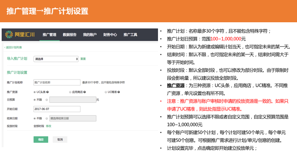
Task: Click the 推广计划设置 section heading
Action: pyautogui.click(x=17, y=73)
